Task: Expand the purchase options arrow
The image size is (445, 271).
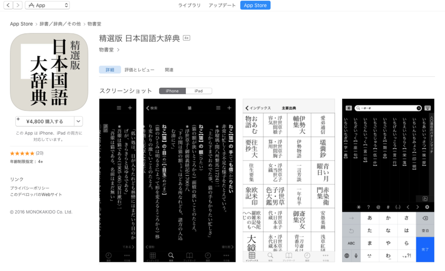Action: point(78,121)
